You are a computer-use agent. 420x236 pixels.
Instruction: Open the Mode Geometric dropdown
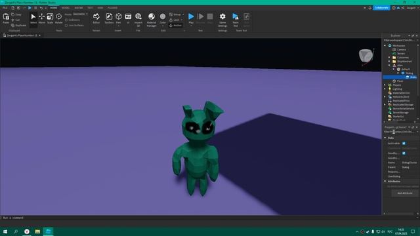coord(80,14)
